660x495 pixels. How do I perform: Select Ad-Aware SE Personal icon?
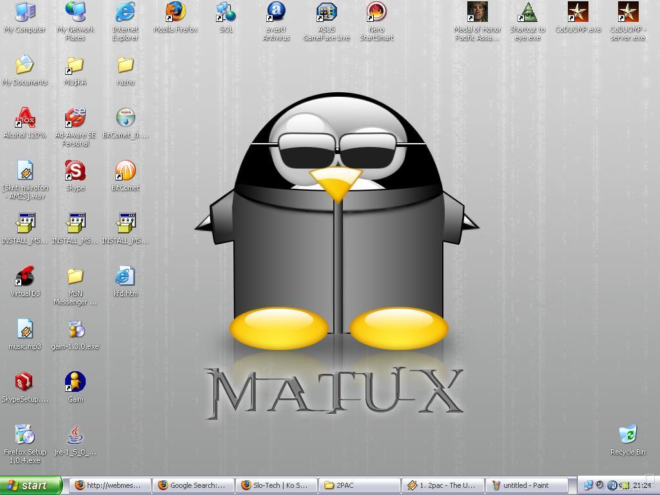(75, 127)
